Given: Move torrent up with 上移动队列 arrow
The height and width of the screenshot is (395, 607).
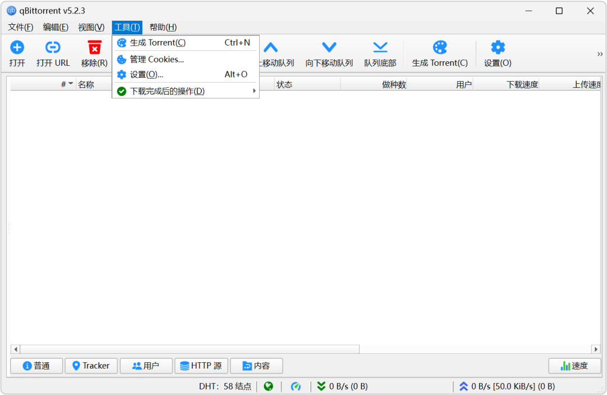Looking at the screenshot, I should (270, 48).
